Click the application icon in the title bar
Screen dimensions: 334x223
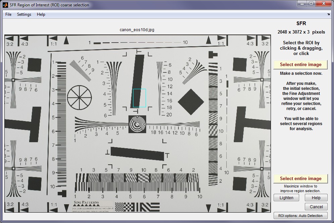pyautogui.click(x=5, y=5)
